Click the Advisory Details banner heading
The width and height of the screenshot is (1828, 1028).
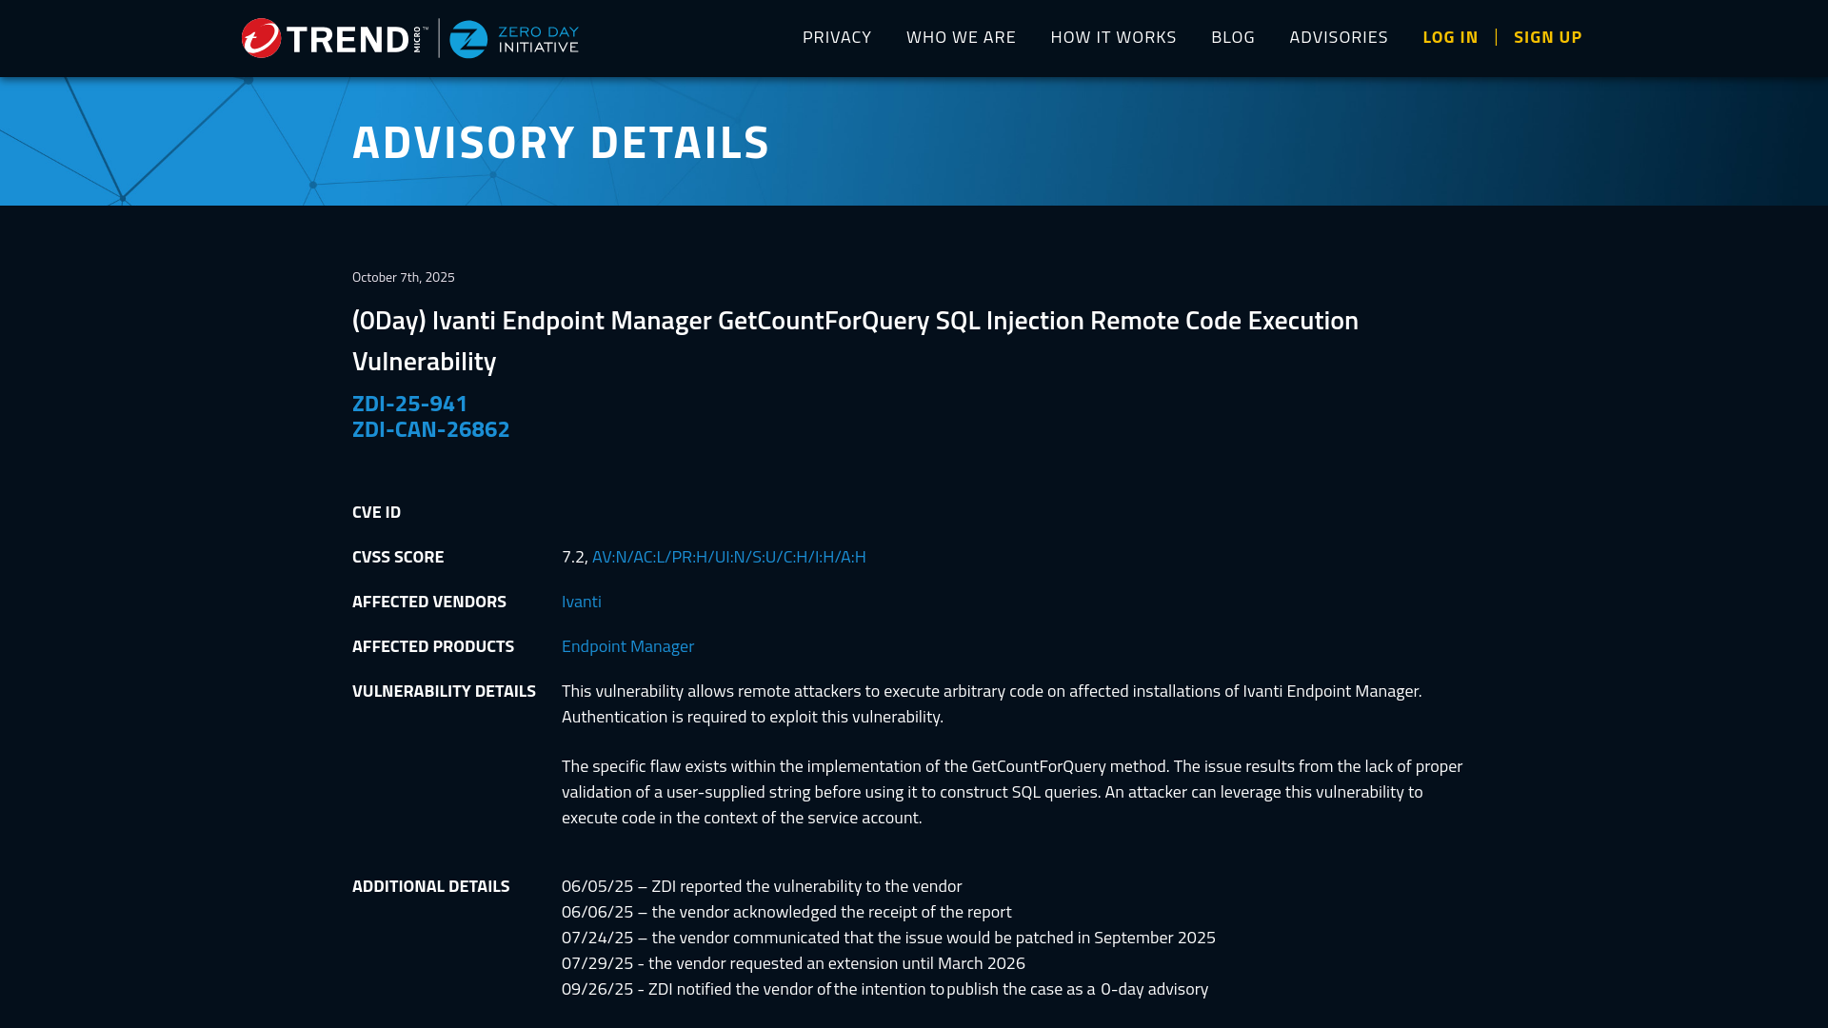(560, 142)
